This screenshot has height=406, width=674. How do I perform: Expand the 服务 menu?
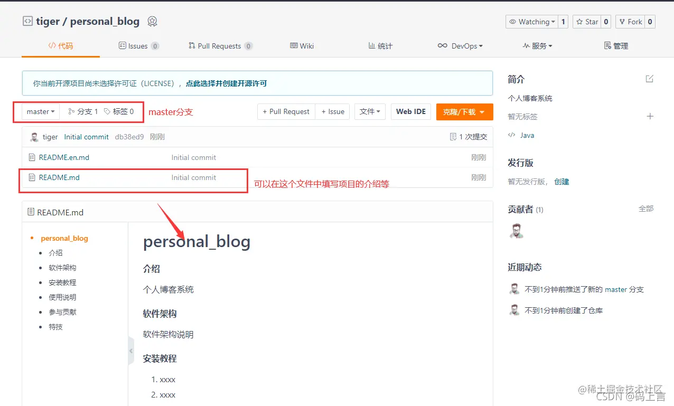pyautogui.click(x=537, y=46)
